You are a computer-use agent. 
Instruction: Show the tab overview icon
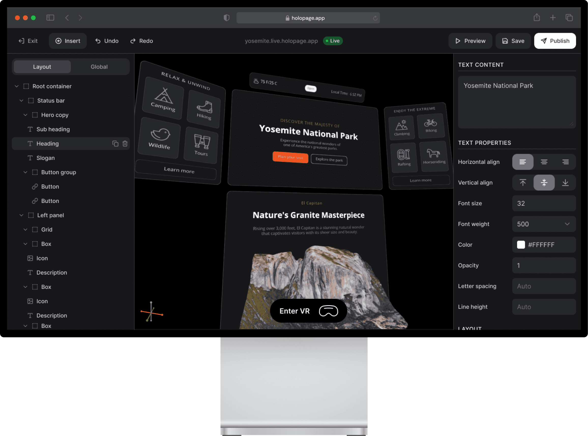click(569, 18)
